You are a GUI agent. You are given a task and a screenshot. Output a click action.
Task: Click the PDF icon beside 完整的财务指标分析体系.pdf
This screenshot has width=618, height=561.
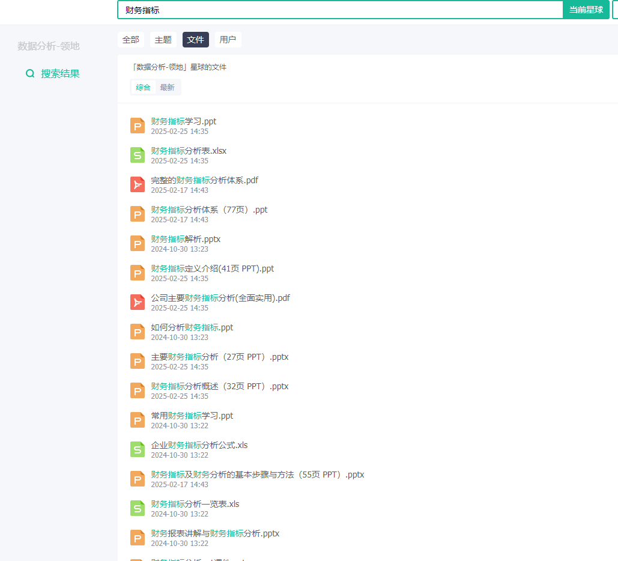point(138,184)
